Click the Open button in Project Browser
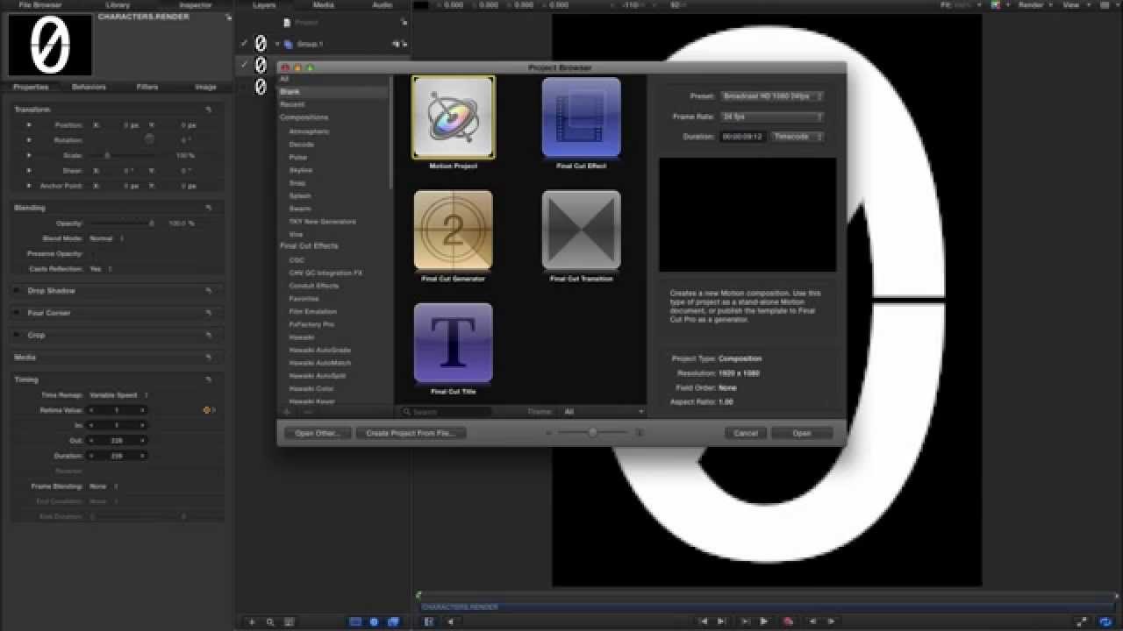1123x631 pixels. [x=802, y=433]
